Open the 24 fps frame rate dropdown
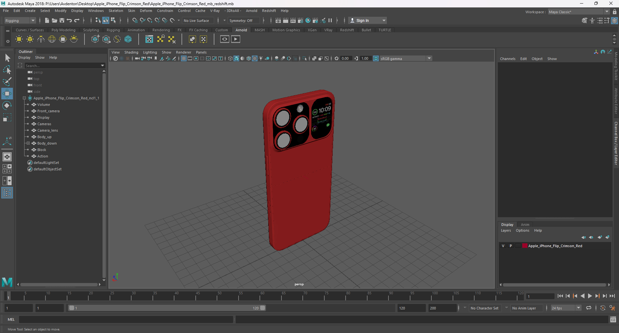The image size is (619, 333). (579, 308)
